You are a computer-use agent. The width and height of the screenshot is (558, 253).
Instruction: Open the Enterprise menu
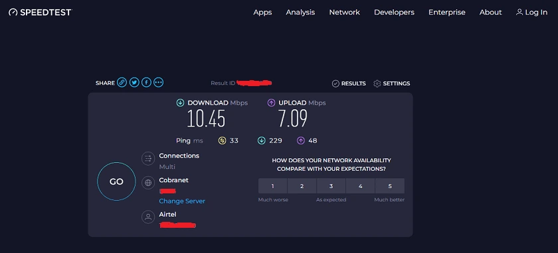point(446,12)
